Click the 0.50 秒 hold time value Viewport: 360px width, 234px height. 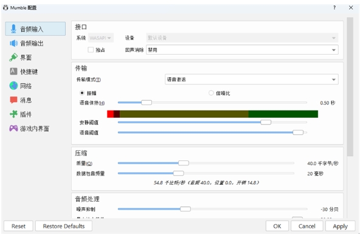point(328,103)
